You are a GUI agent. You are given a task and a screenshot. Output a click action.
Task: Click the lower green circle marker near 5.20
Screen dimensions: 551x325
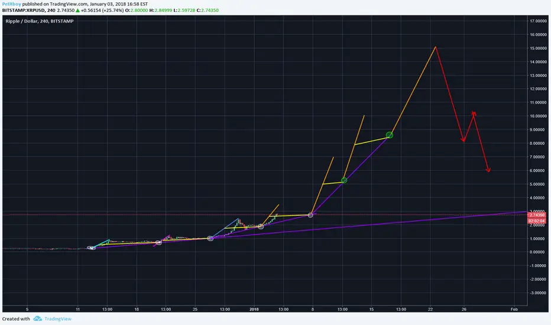pos(344,180)
